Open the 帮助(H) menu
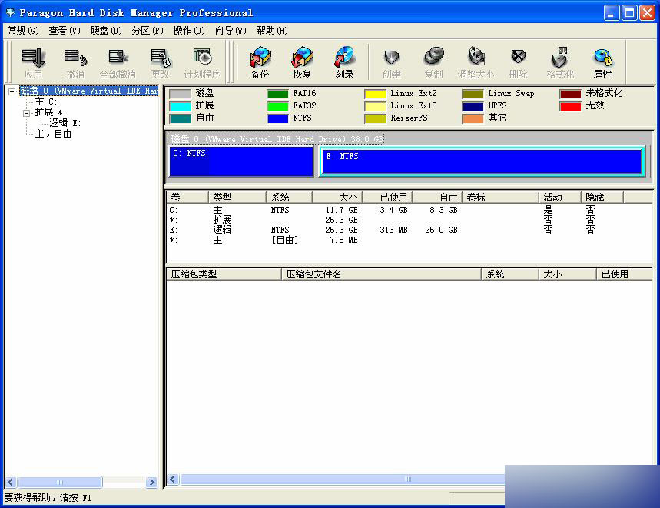This screenshot has width=660, height=508. pyautogui.click(x=272, y=31)
